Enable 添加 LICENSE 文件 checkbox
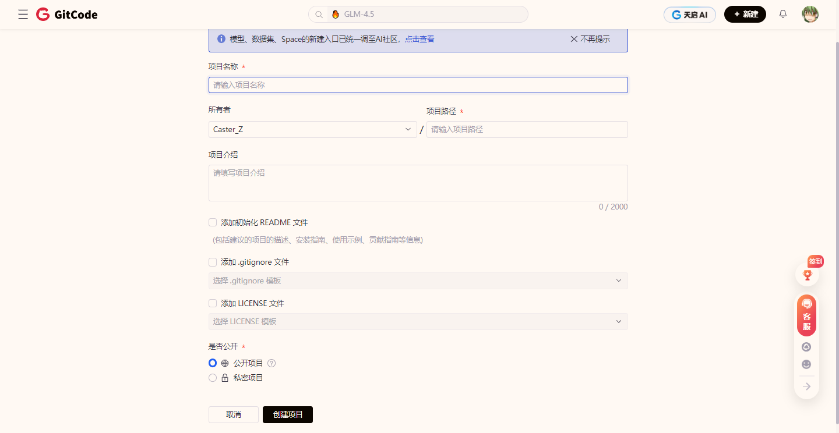 point(213,303)
